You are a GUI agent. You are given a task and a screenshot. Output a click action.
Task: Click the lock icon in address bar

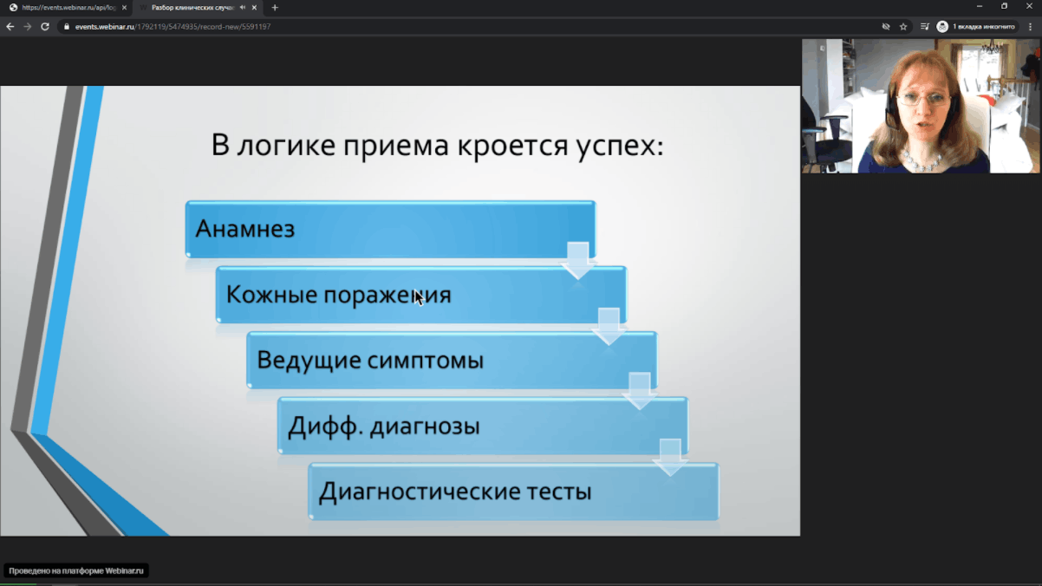[67, 27]
